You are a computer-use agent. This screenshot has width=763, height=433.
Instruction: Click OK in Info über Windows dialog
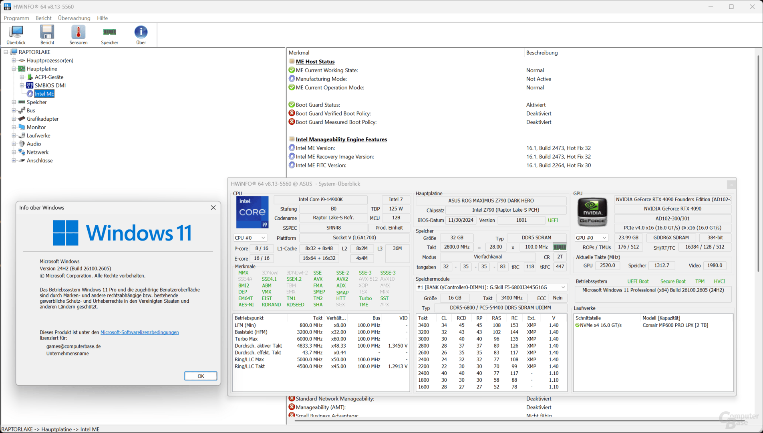201,376
